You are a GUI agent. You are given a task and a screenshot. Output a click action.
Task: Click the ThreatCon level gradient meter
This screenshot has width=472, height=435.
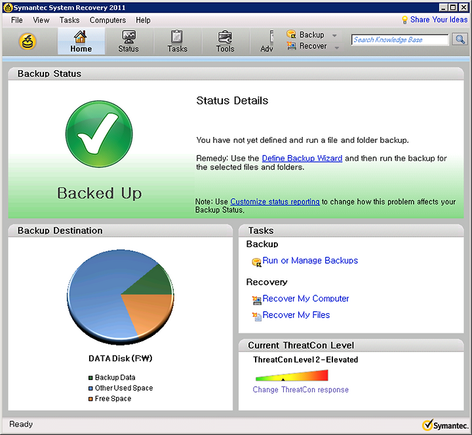point(291,375)
